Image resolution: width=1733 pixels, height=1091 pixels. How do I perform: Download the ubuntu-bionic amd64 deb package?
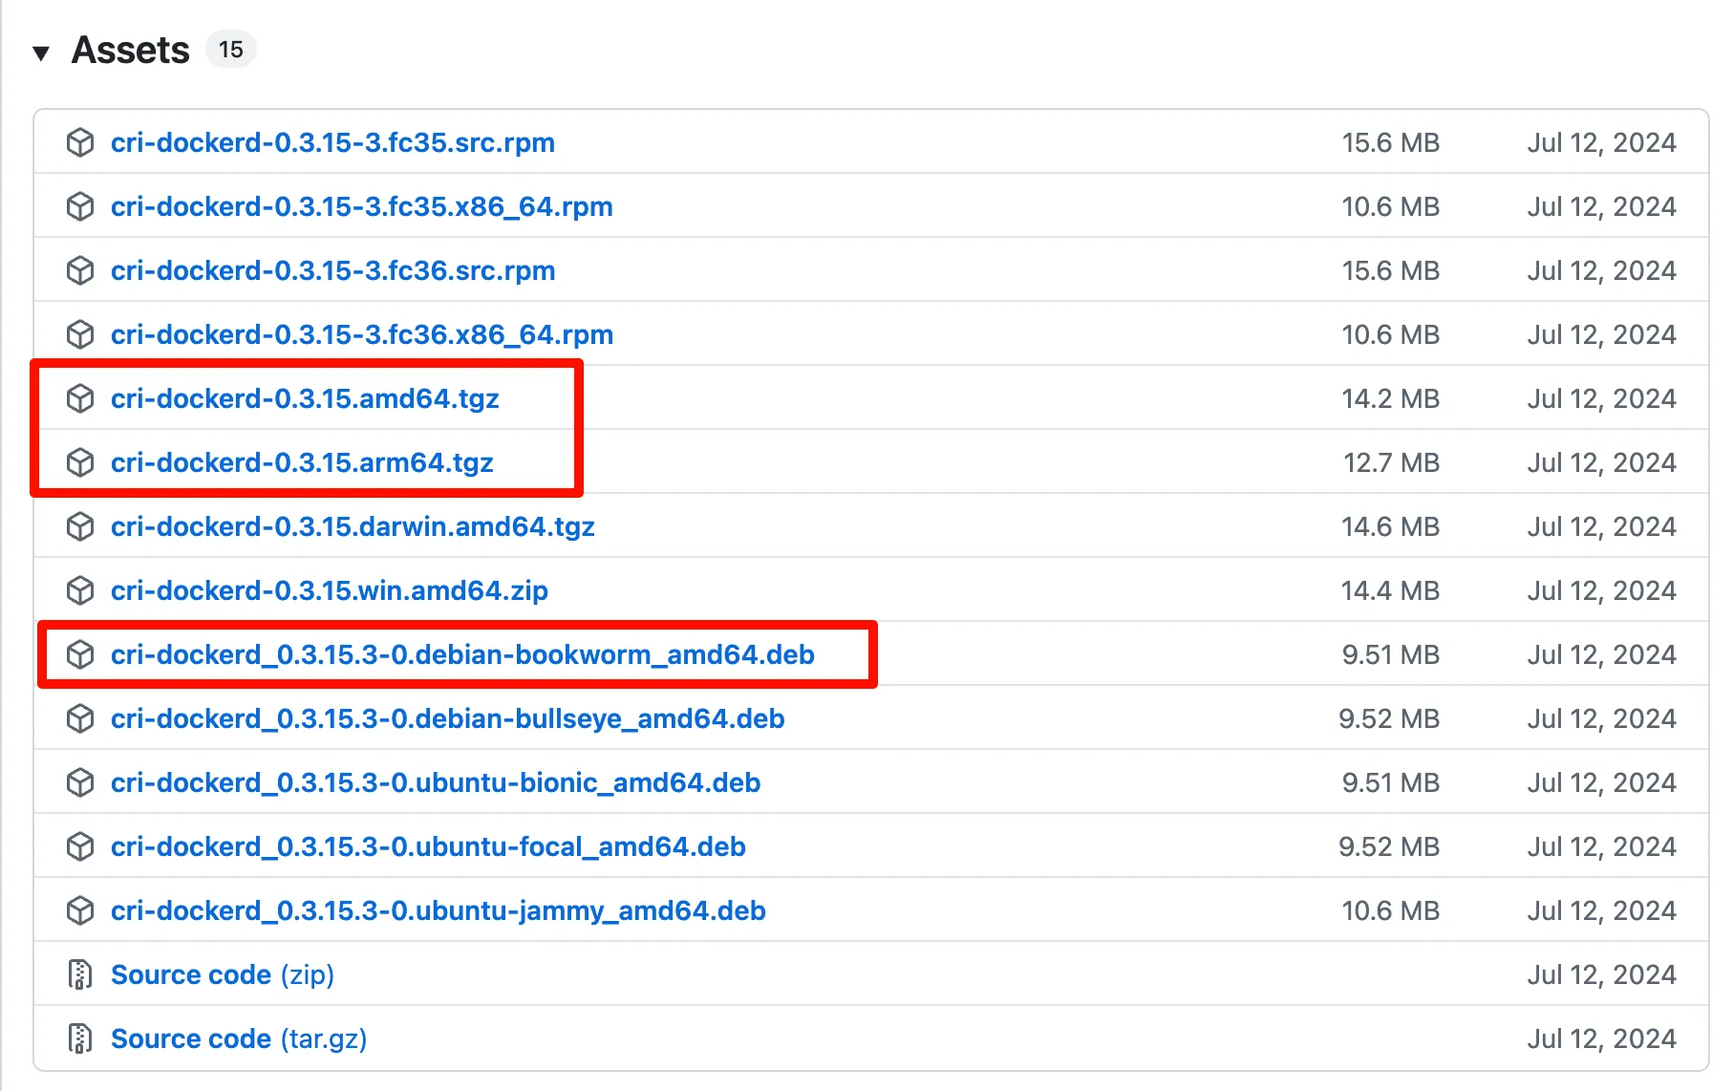(x=435, y=782)
